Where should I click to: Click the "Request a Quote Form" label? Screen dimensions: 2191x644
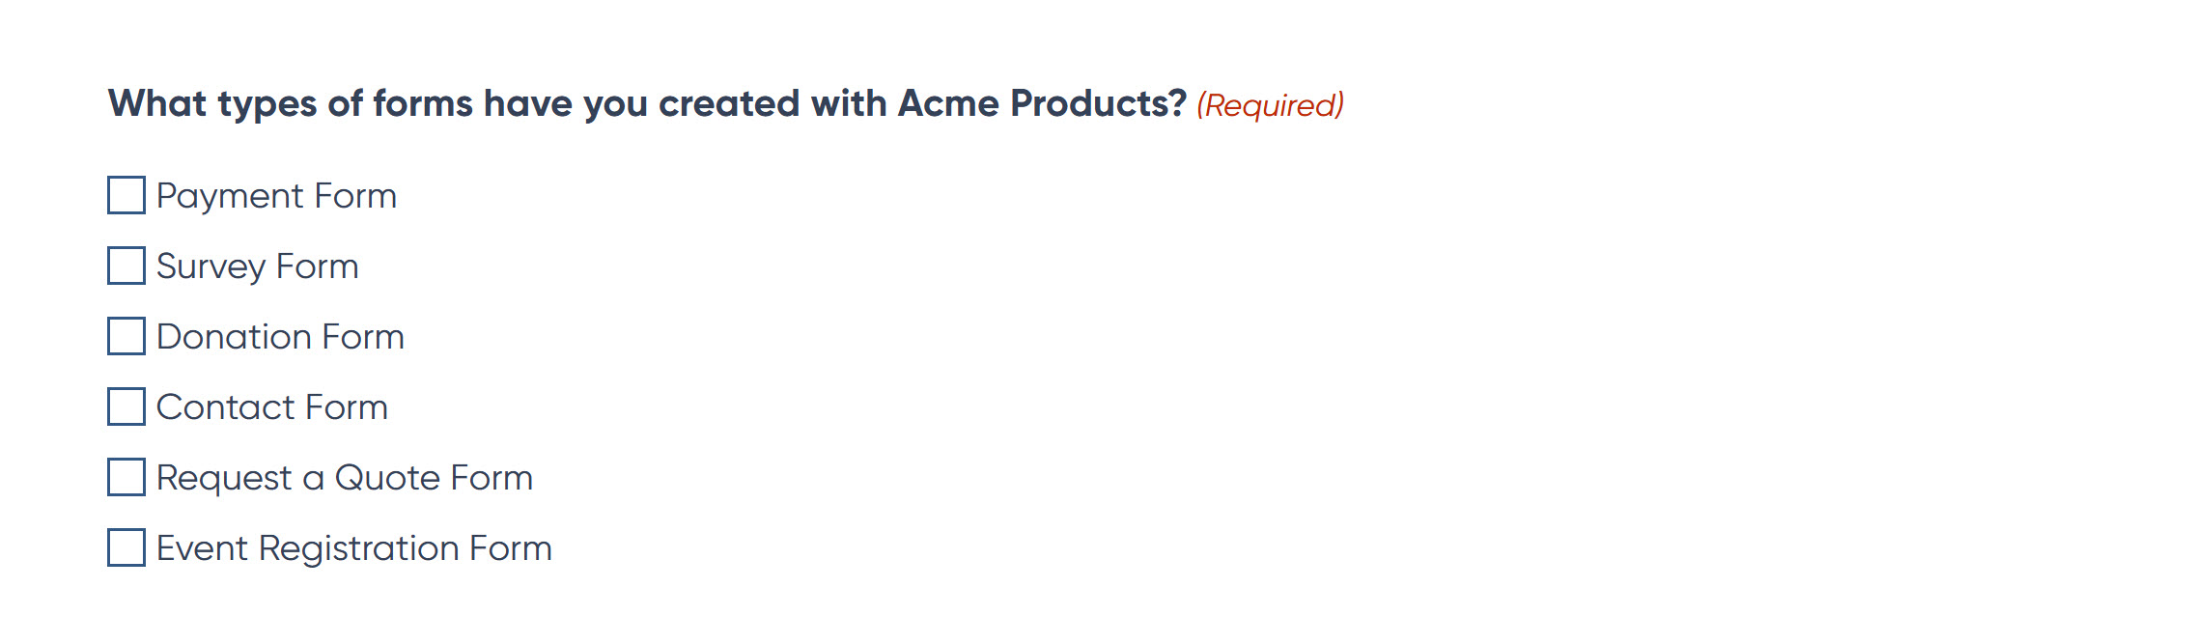(x=345, y=478)
